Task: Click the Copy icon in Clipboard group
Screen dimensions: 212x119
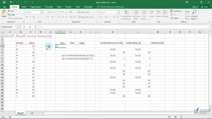Action: (x=9, y=15)
